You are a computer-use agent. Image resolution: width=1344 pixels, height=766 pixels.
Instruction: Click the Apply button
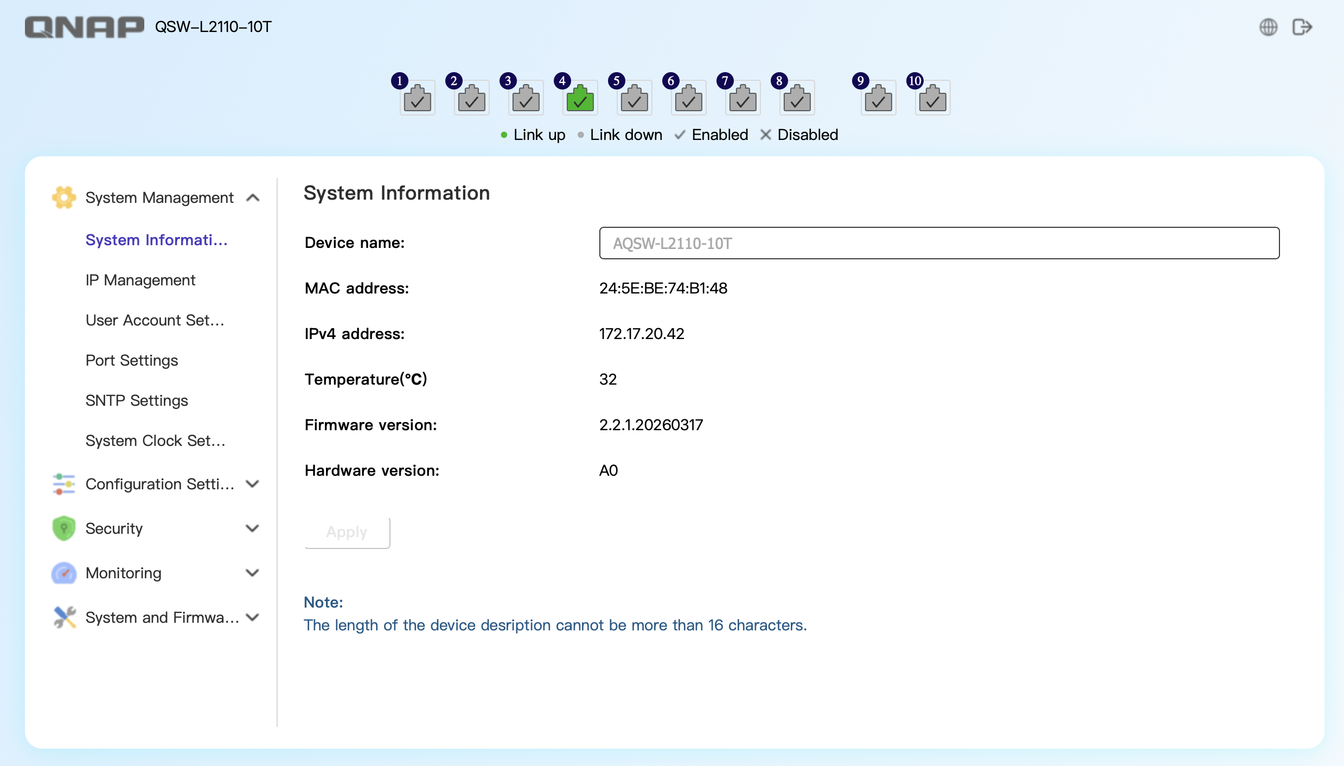coord(347,532)
